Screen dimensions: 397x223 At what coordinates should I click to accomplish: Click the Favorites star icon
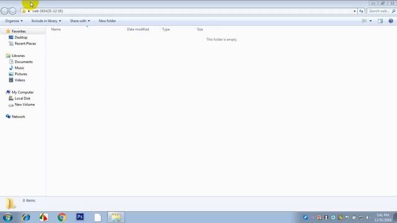(8, 31)
